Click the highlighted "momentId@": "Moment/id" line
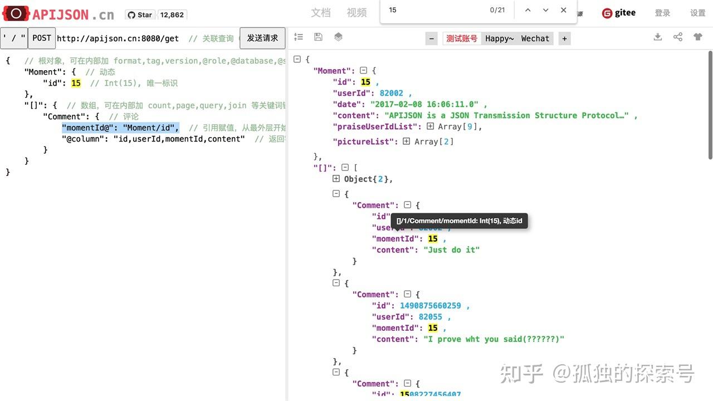Screen dimensions: 713x401 (120, 128)
